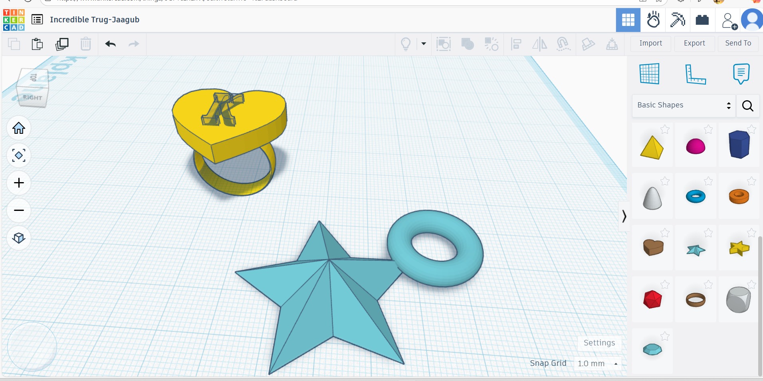The image size is (763, 381).
Task: Undo the last action
Action: point(111,44)
